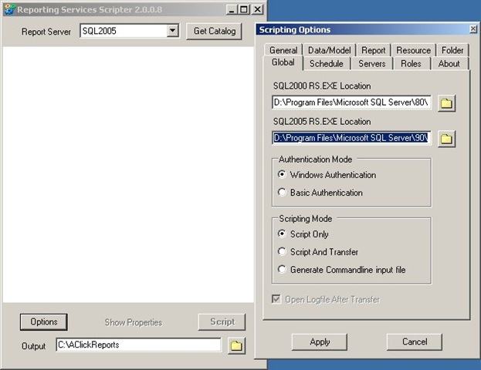Screen dimensions: 481x370
Task: Choose Script And Transfer mode
Action: (282, 251)
